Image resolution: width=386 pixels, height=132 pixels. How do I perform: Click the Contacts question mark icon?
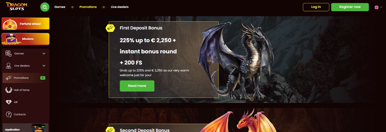pyautogui.click(x=9, y=114)
